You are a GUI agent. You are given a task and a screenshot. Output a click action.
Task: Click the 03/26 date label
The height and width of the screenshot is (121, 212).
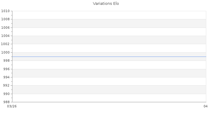click(x=12, y=106)
